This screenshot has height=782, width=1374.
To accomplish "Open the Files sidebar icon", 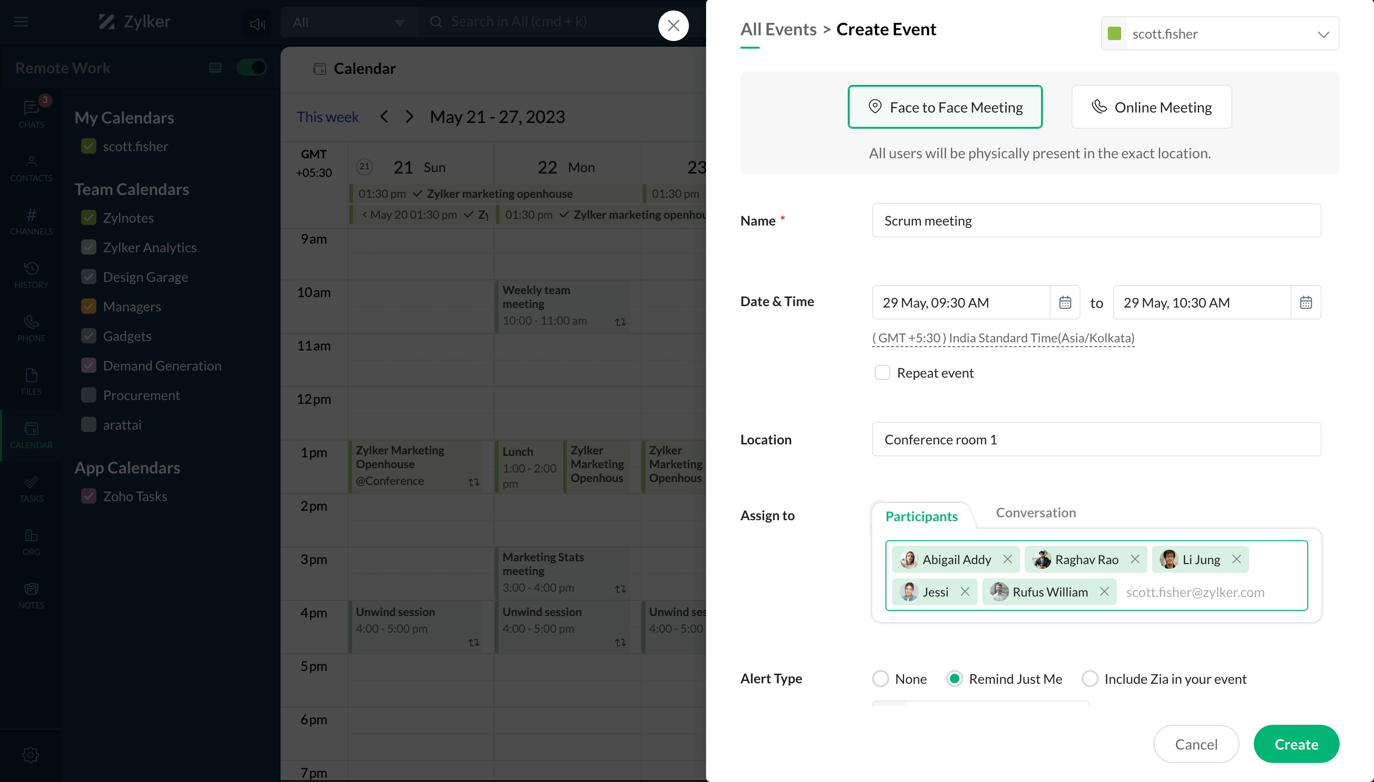I will (31, 382).
